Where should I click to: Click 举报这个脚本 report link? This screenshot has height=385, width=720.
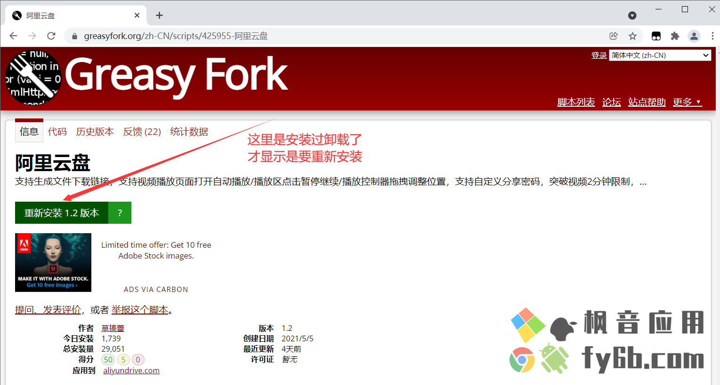pos(140,310)
